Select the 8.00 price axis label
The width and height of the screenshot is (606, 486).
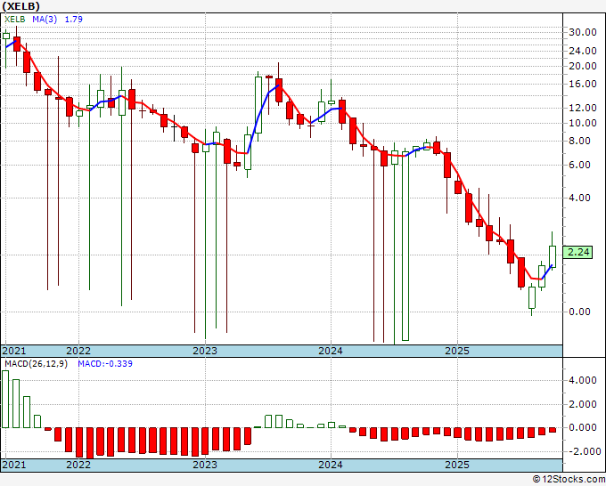click(580, 142)
